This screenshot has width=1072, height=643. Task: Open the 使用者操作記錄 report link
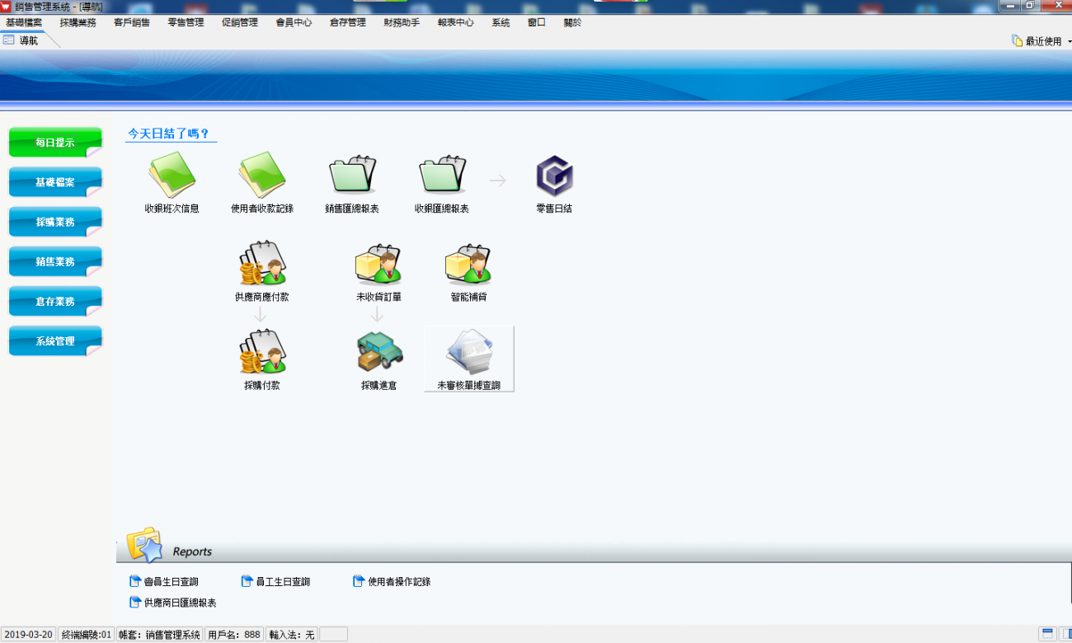pos(392,581)
